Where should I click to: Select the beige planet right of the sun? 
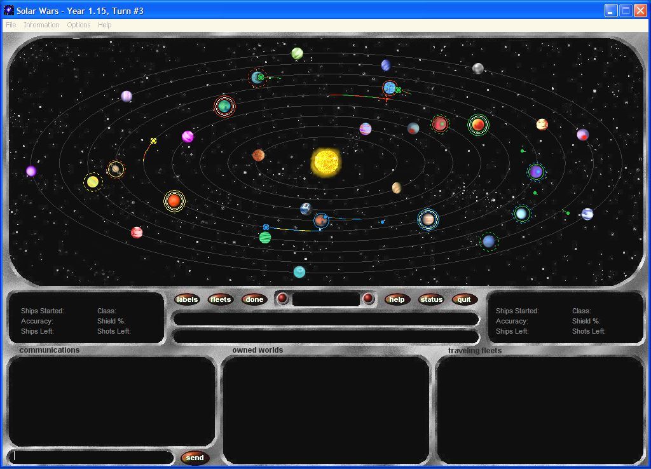tap(397, 188)
